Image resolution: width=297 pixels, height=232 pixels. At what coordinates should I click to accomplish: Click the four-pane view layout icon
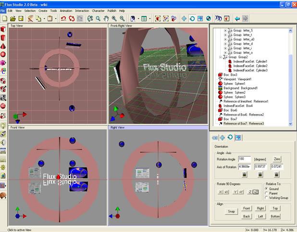coord(144,19)
